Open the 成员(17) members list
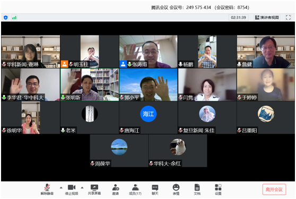296x199 pixels. pyautogui.click(x=135, y=189)
